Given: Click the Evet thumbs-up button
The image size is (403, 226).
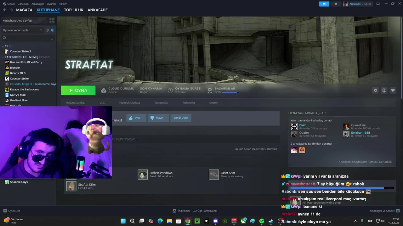Looking at the screenshot, I should (x=136, y=118).
